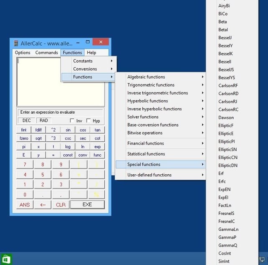Click the CLR clear button
The height and width of the screenshot is (265, 268).
pyautogui.click(x=61, y=204)
